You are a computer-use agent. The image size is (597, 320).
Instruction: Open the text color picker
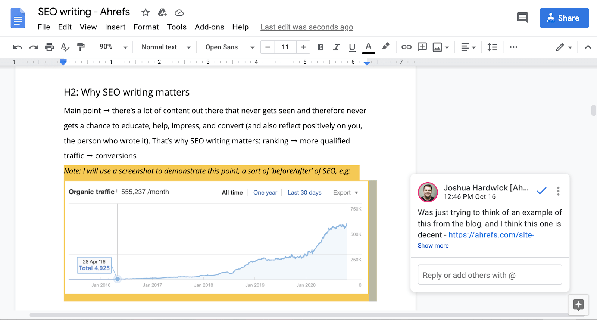[368, 47]
